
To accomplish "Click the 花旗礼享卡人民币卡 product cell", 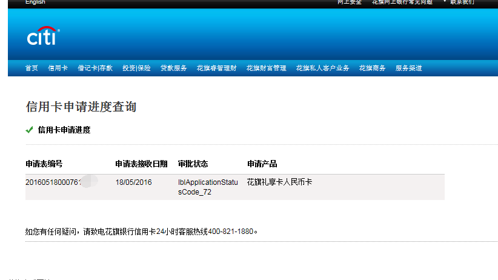I will (279, 182).
